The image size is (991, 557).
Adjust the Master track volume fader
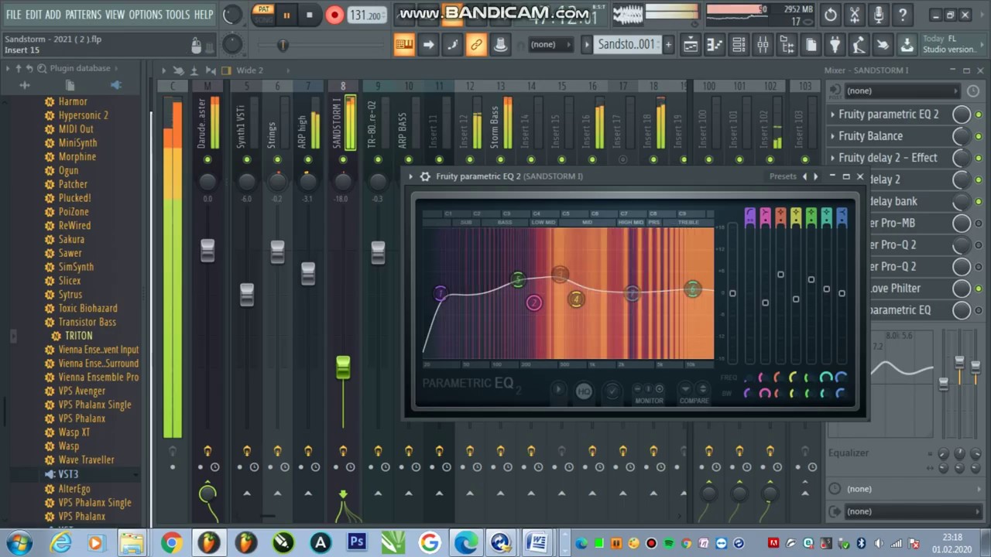pos(207,251)
